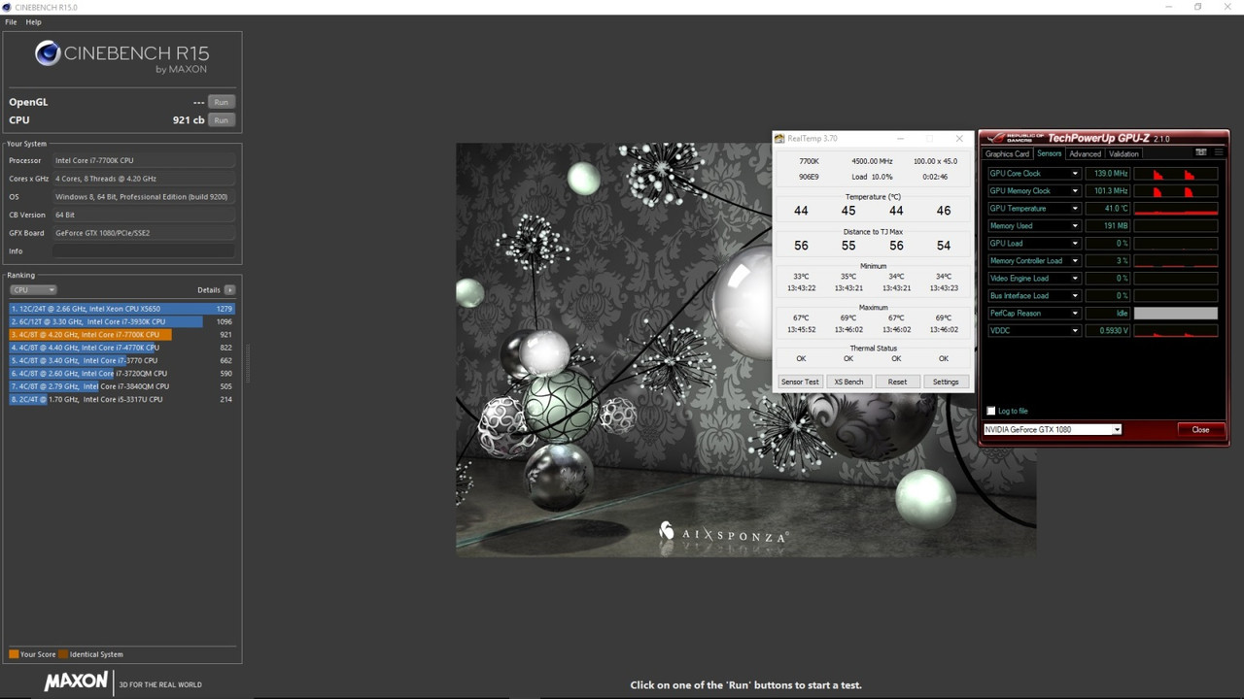This screenshot has height=699, width=1244.
Task: Open the GPU Load sensor dropdown
Action: [x=1075, y=244]
